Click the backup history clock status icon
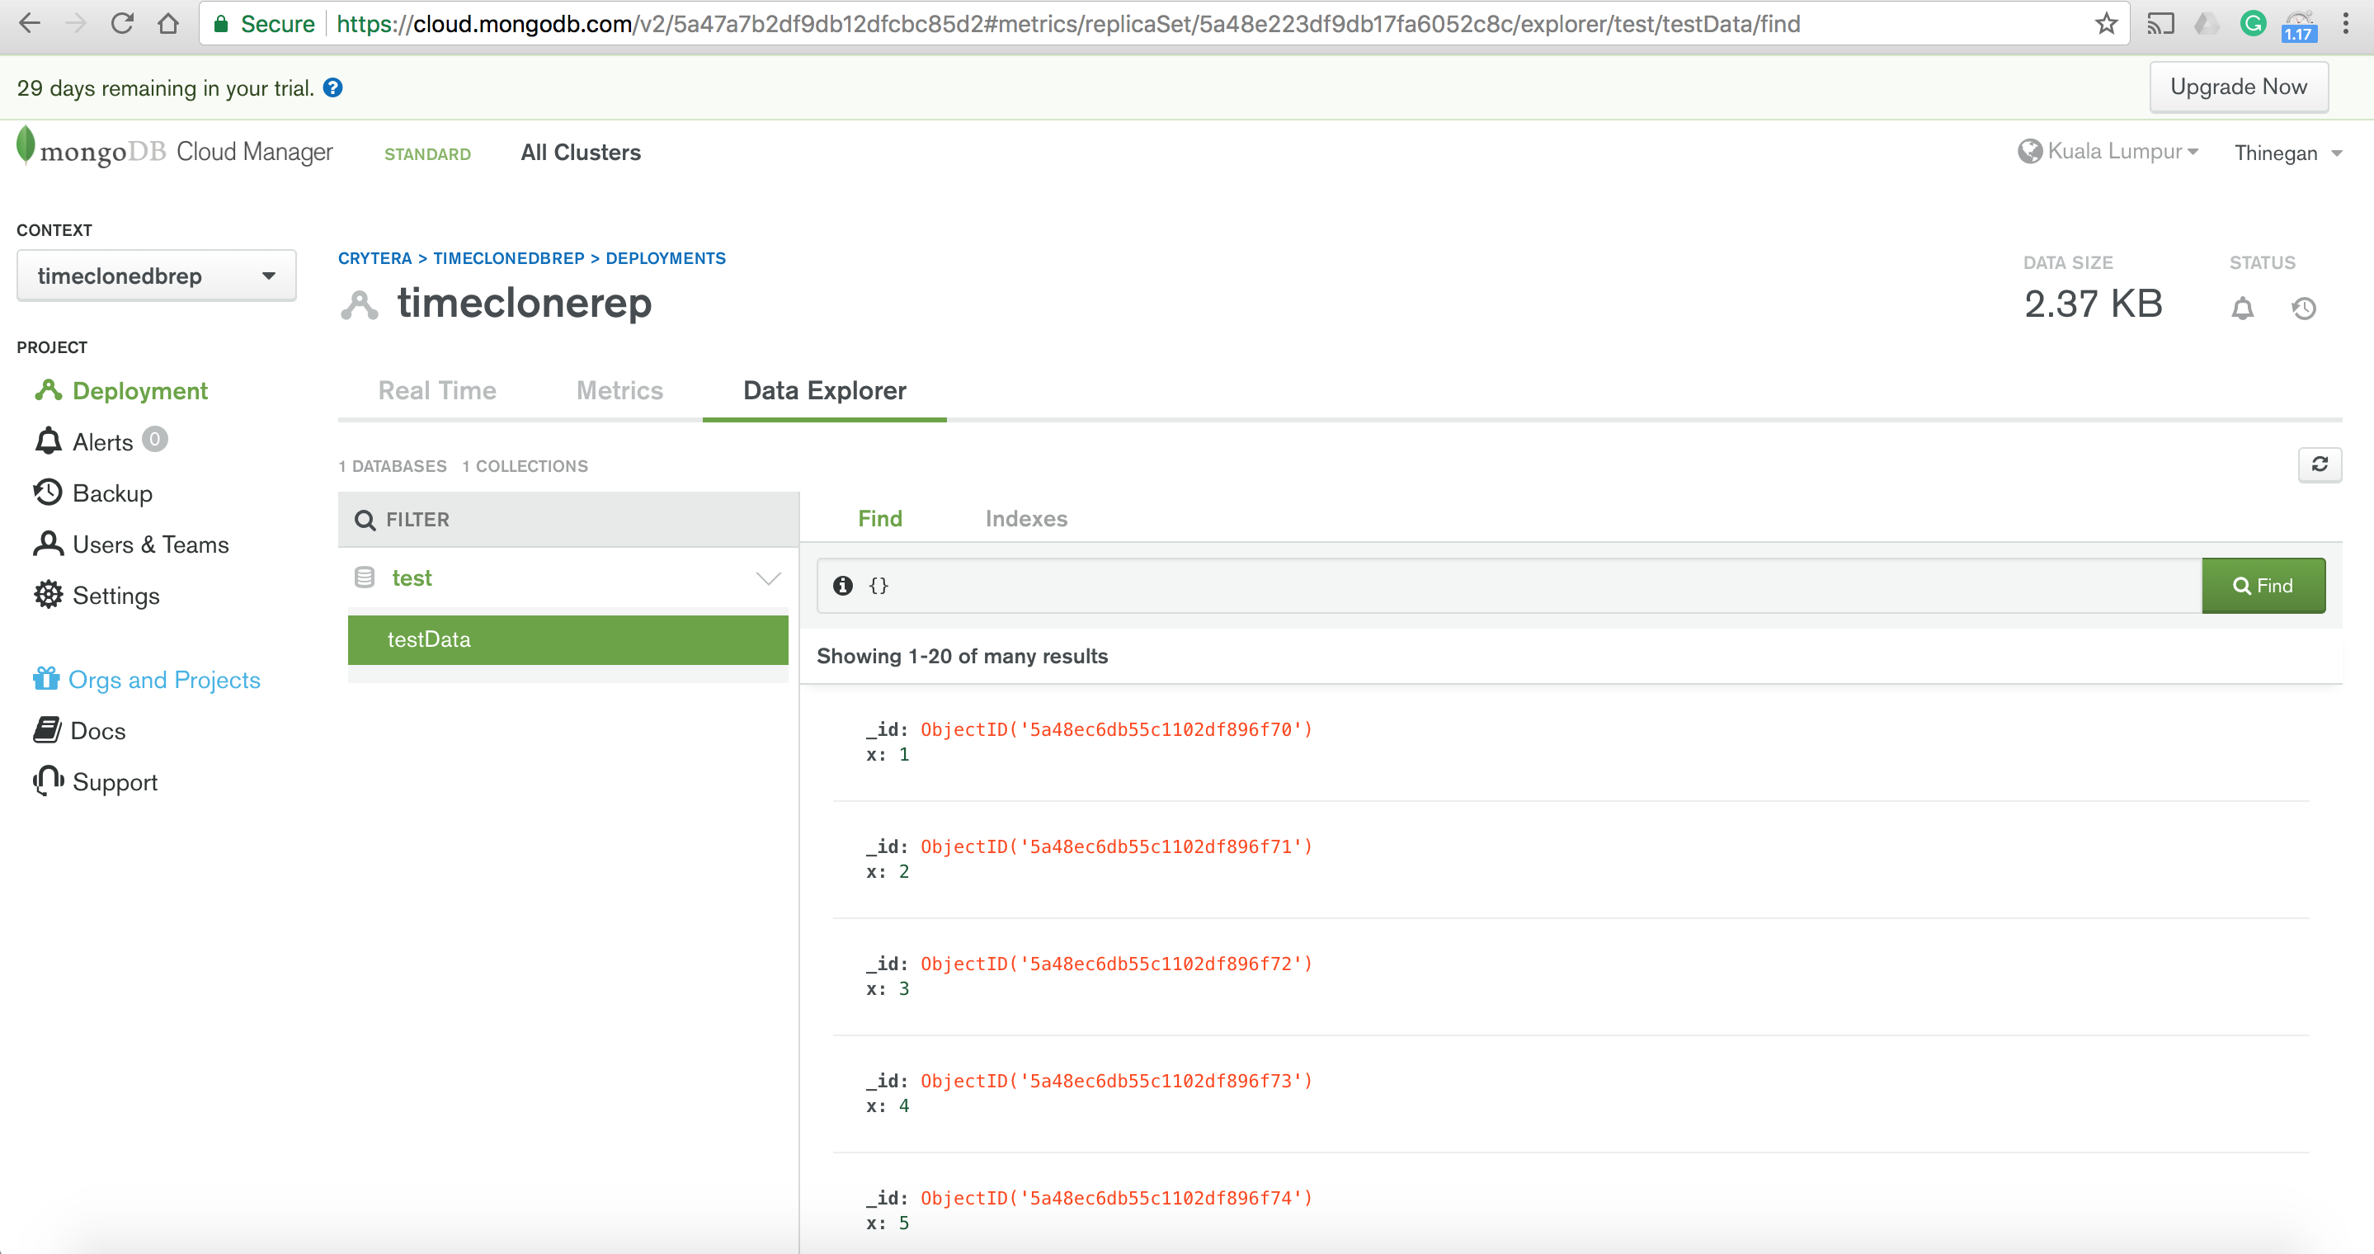The height and width of the screenshot is (1254, 2374). pos(2303,309)
